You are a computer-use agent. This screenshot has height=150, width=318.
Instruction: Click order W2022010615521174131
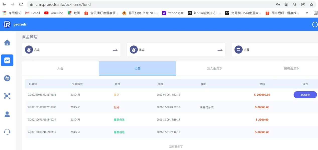click(x=42, y=95)
